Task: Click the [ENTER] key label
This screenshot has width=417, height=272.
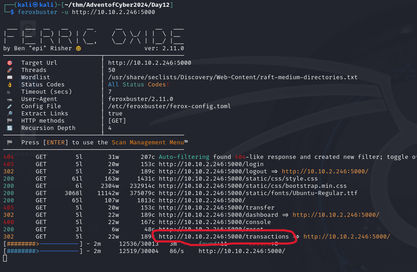Action: pos(56,143)
